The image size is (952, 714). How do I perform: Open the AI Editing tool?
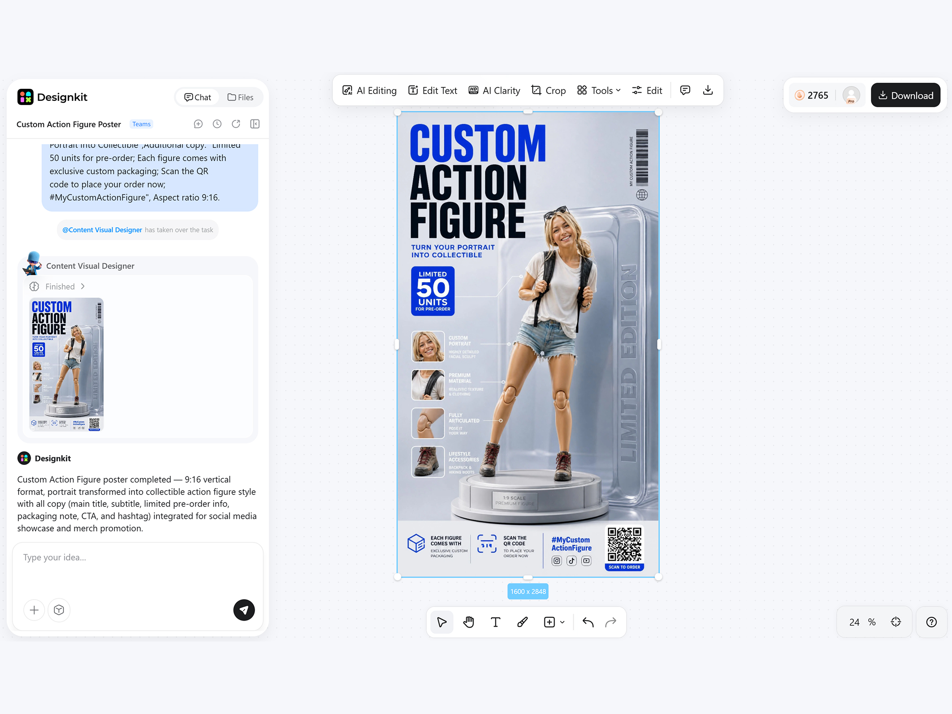pyautogui.click(x=370, y=90)
